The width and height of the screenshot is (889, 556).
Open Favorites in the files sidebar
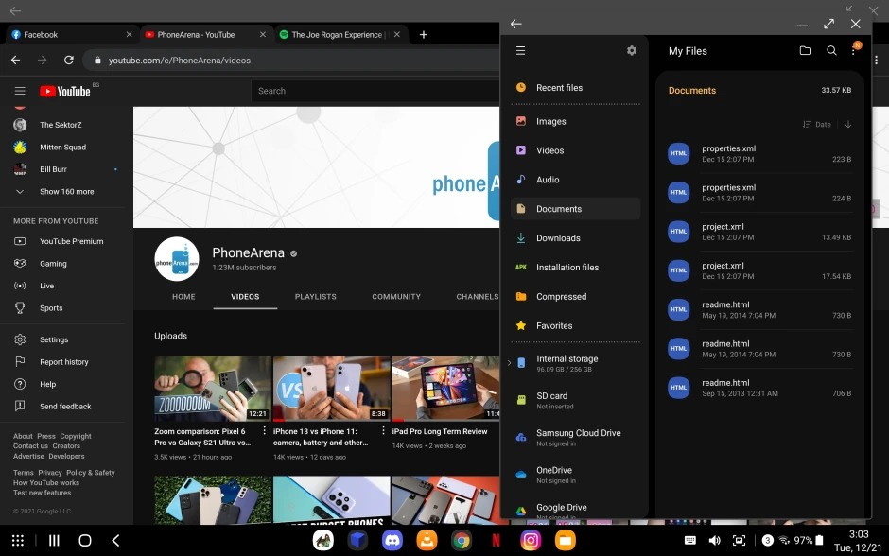pyautogui.click(x=552, y=325)
